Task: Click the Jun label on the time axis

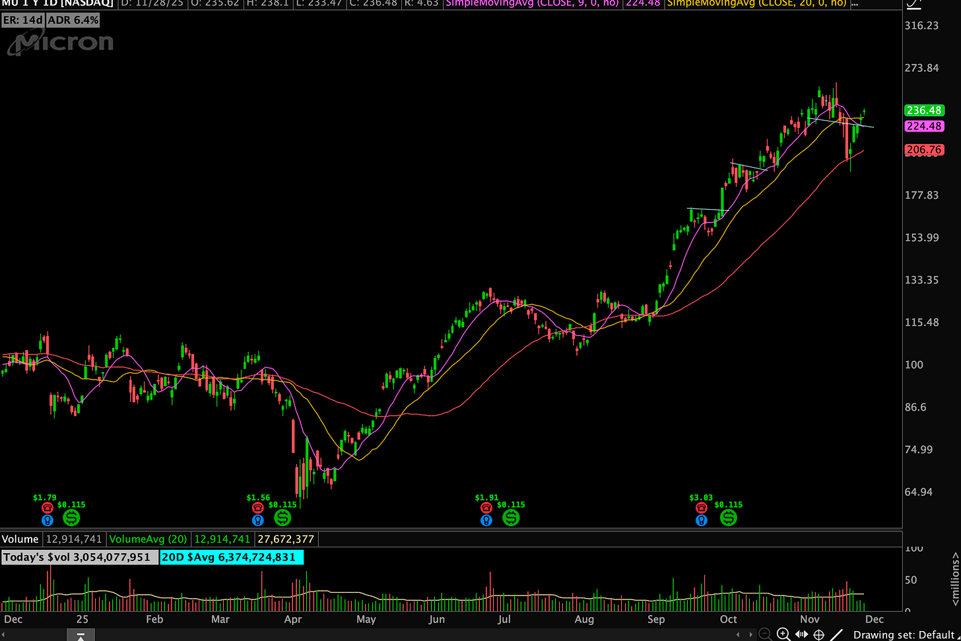Action: point(436,619)
